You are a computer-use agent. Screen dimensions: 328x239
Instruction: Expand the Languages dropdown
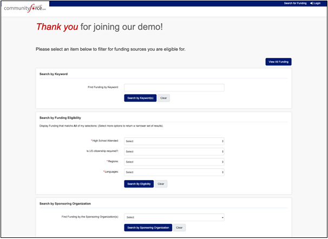[174, 172]
